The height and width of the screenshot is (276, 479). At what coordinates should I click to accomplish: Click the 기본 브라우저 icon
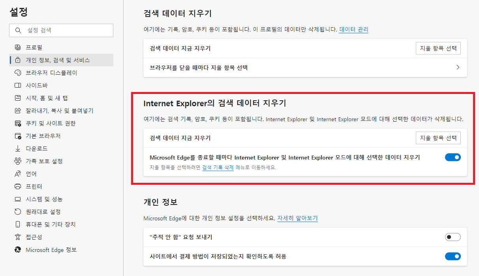pyautogui.click(x=17, y=136)
